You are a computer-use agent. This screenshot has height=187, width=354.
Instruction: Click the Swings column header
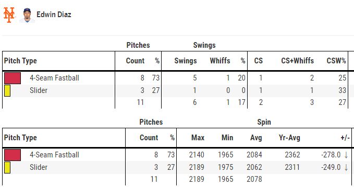coord(186,61)
